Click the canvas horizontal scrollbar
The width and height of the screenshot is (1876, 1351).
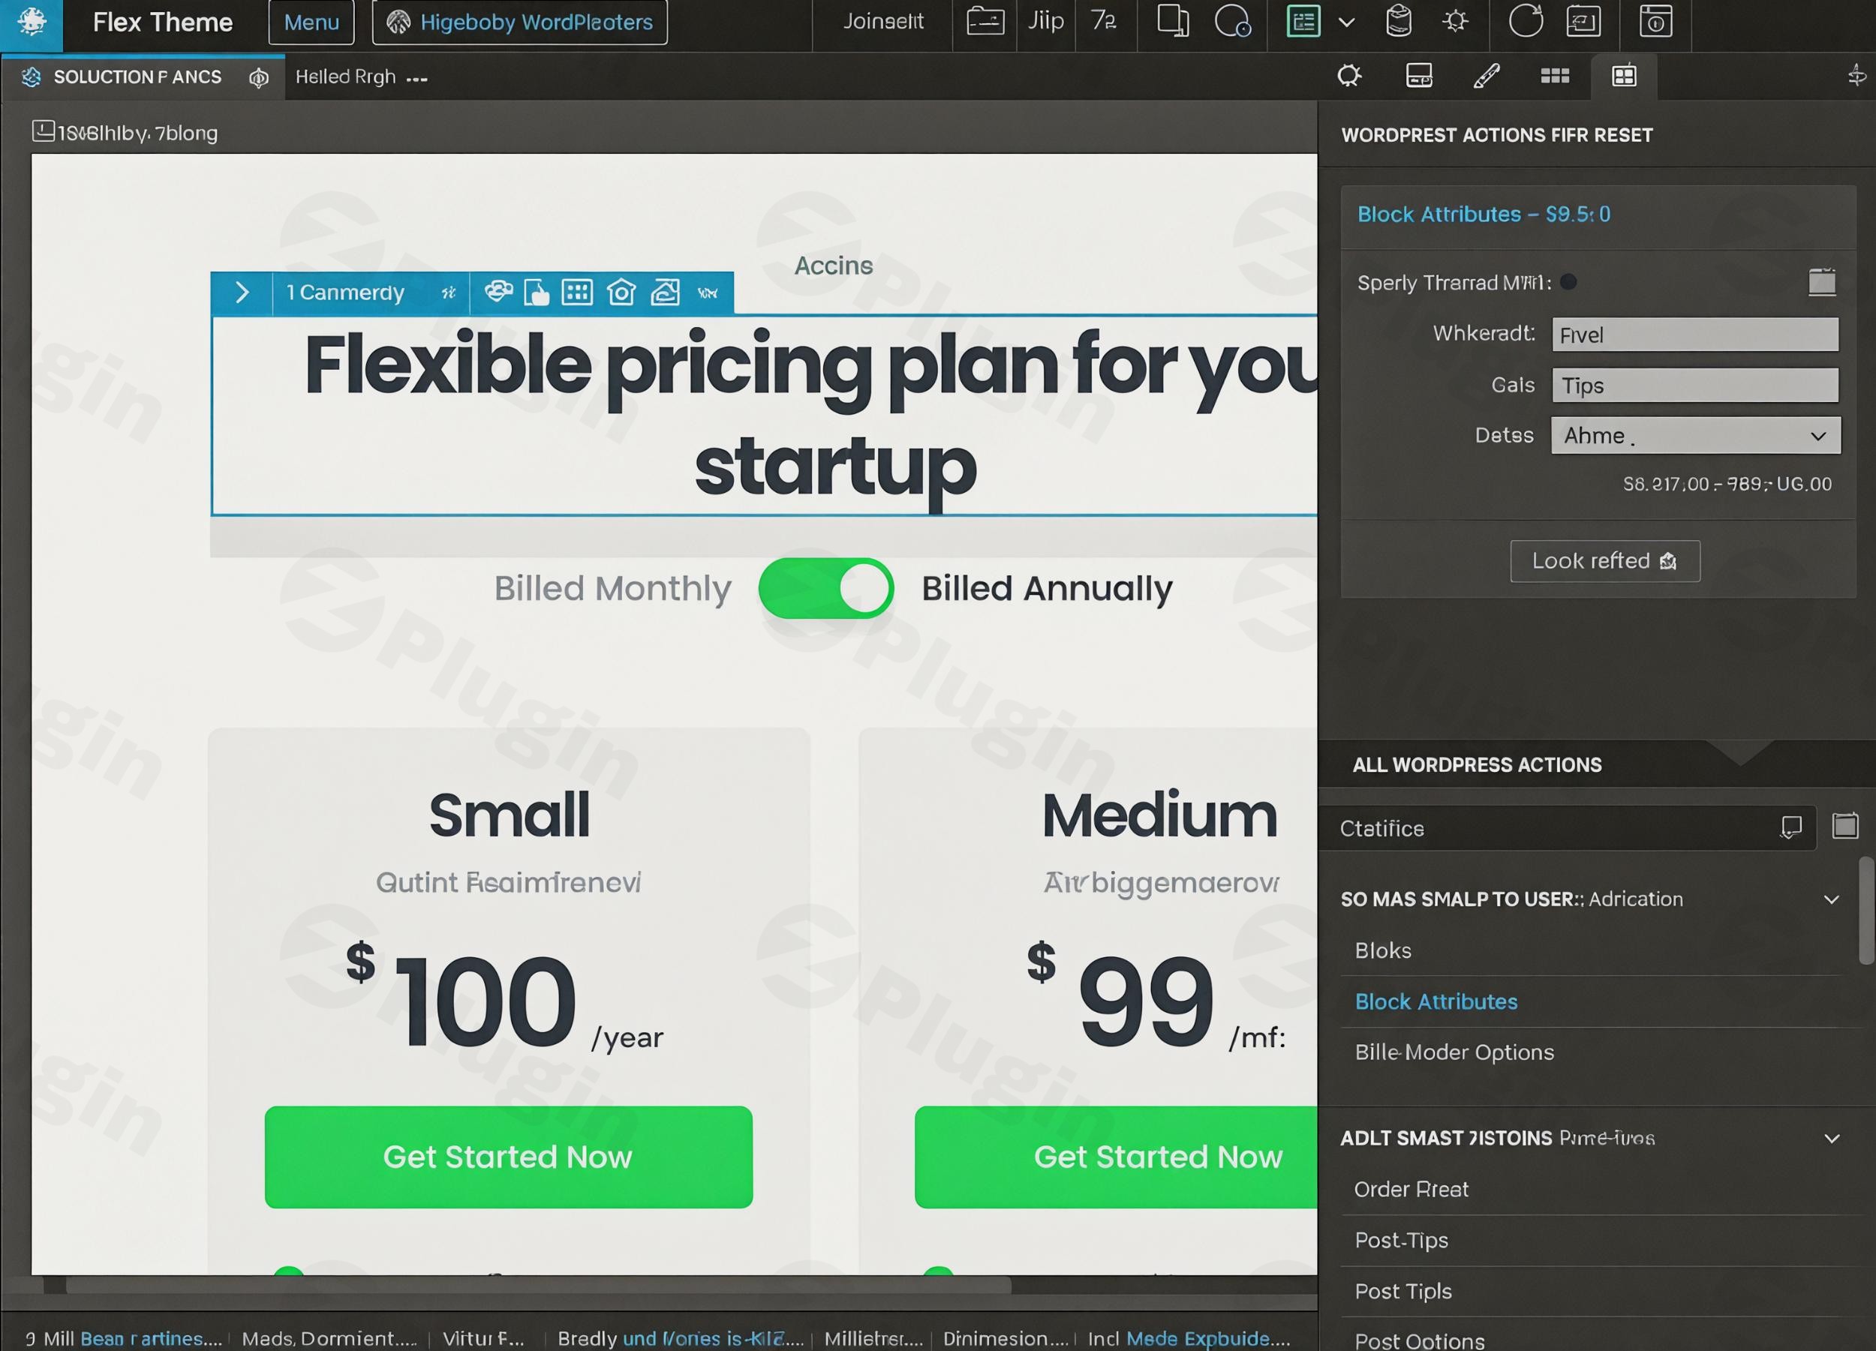(537, 1285)
